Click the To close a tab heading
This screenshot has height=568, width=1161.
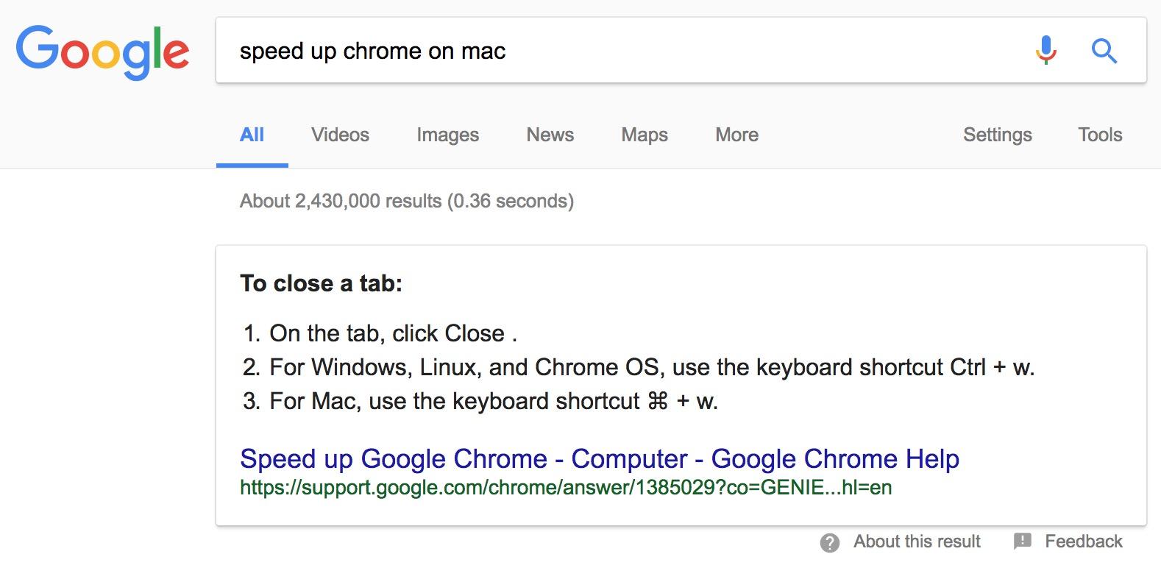(321, 283)
